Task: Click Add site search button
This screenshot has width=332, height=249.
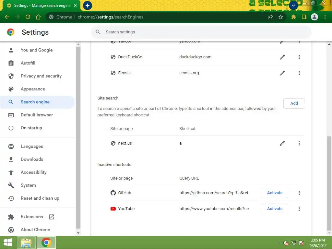Action: 294,103
